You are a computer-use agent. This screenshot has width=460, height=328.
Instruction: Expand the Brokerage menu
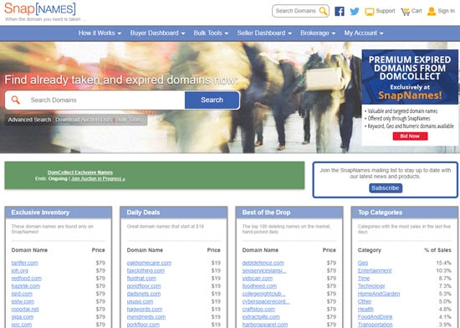318,33
